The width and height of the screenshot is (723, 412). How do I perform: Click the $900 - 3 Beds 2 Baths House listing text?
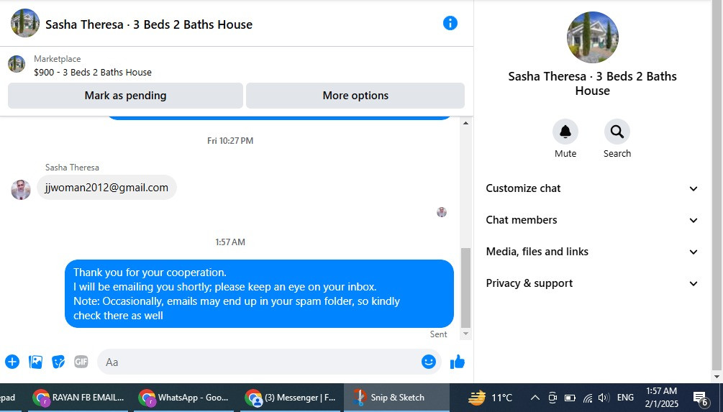click(93, 73)
